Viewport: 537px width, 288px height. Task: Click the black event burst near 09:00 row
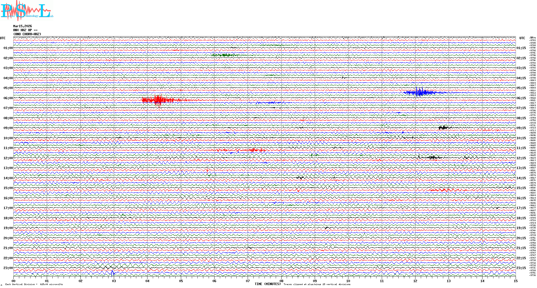tap(443, 128)
